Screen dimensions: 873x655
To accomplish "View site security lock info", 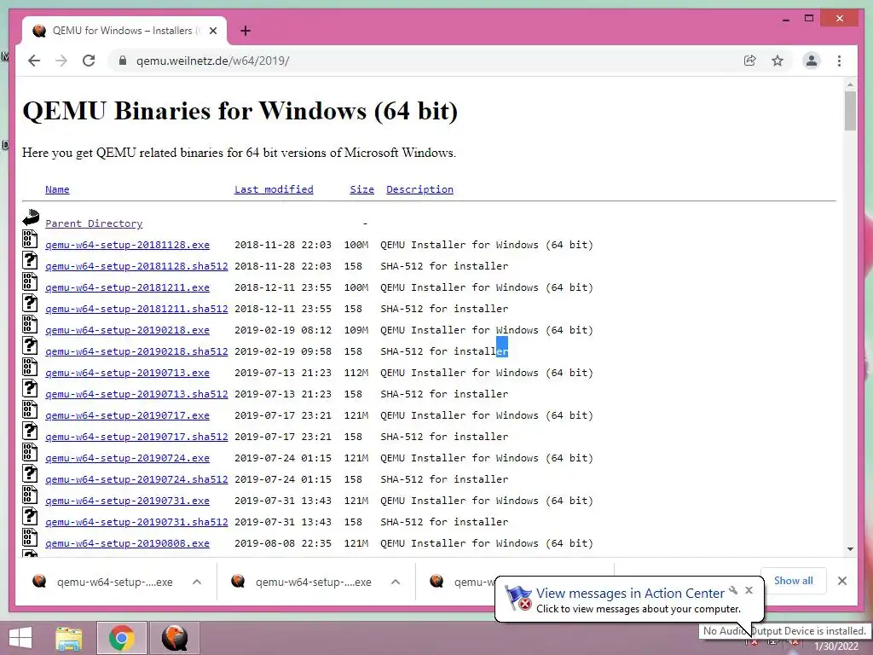I will point(123,61).
